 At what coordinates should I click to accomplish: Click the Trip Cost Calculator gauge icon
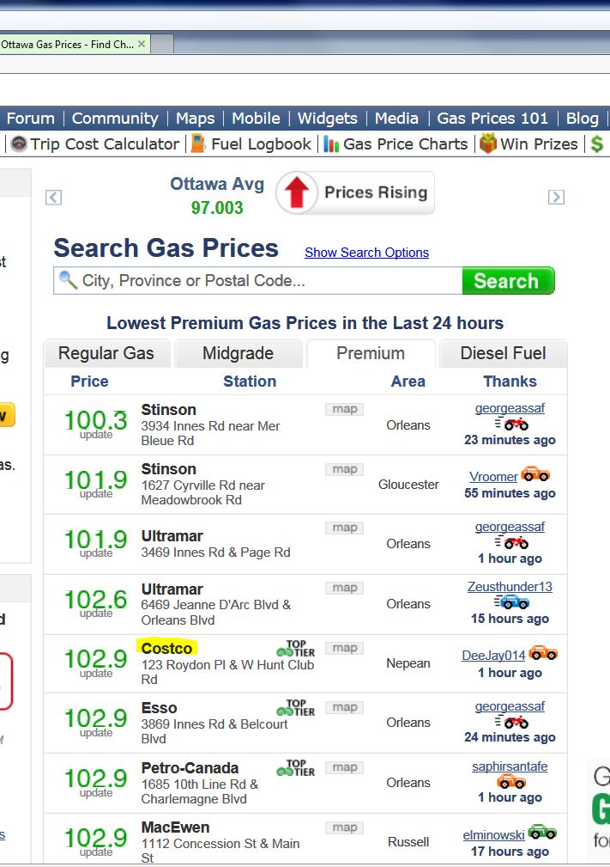pos(19,144)
